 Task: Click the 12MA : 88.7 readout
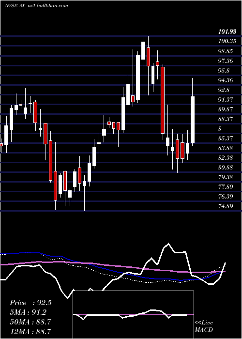[30, 331]
